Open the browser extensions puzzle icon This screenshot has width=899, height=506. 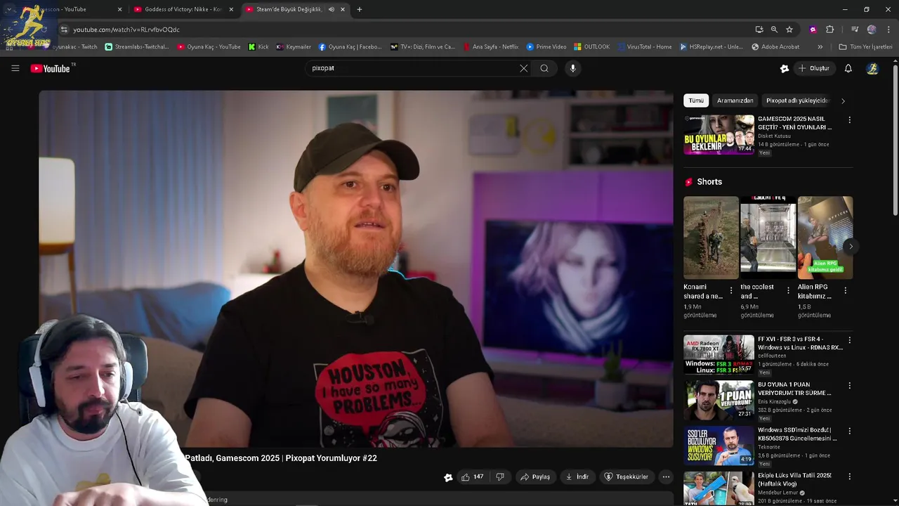point(829,30)
